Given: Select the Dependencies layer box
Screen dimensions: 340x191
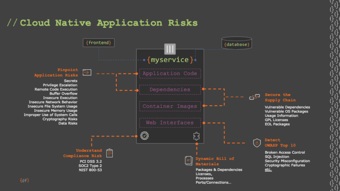Looking at the screenshot, I should [170, 90].
